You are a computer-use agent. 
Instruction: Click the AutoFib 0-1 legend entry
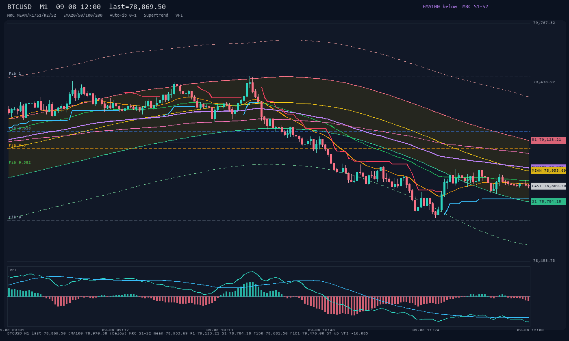(x=123, y=15)
